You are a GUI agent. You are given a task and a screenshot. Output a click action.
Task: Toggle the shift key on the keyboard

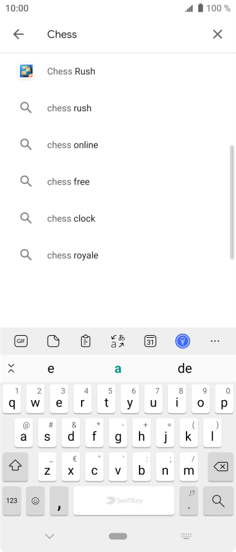(15, 467)
